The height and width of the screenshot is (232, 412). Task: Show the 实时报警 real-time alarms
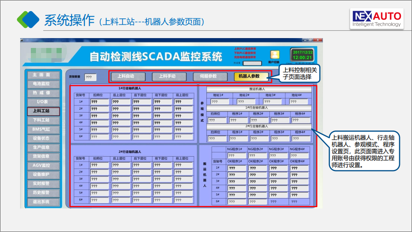[x=43, y=184]
